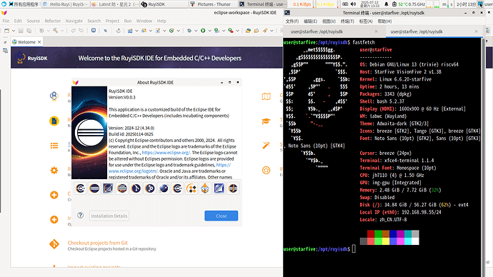Click the orange gear icon on Welcome page
This screenshot has width=493, height=277.
[54, 170]
